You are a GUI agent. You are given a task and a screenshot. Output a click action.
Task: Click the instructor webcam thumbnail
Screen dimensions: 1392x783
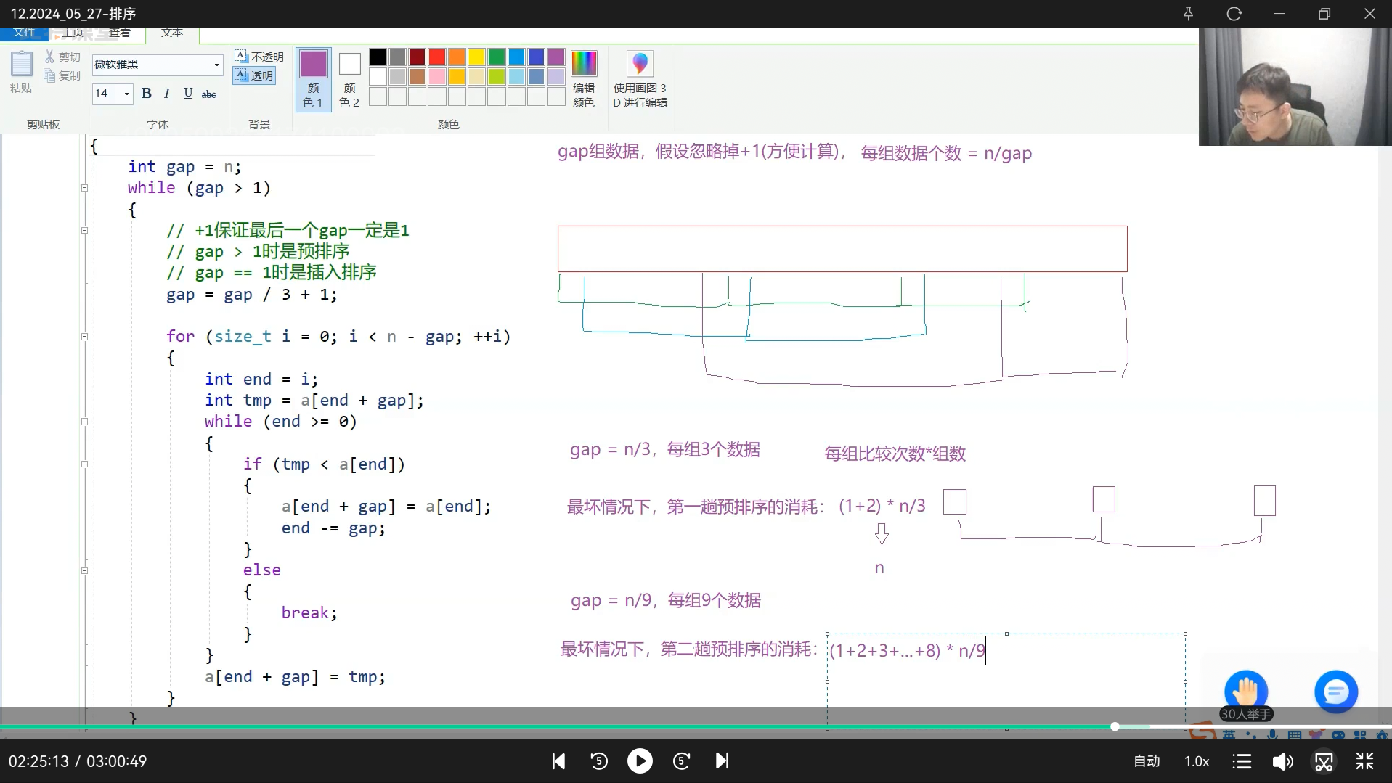[1295, 86]
